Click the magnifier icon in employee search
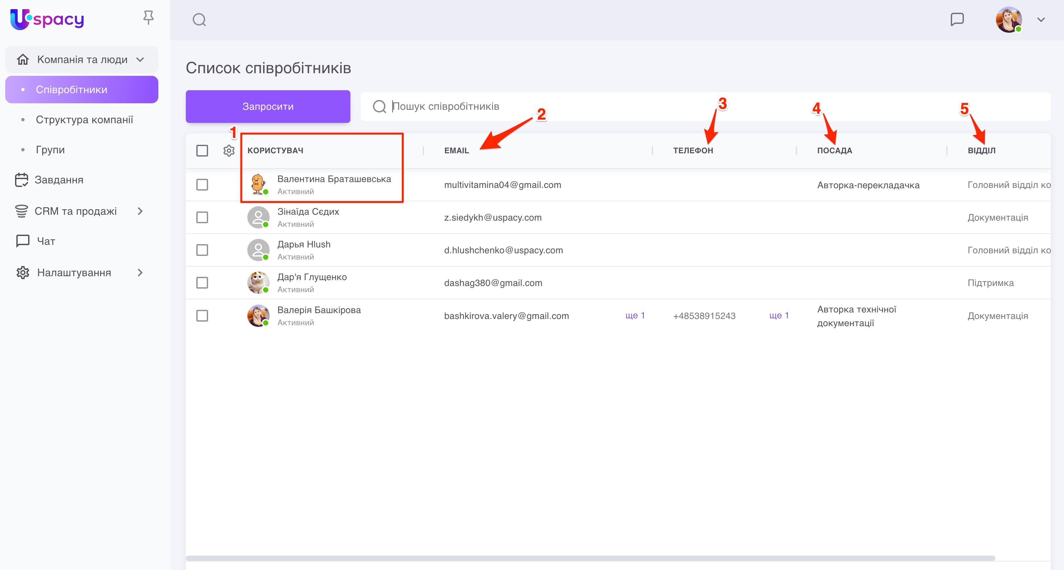Viewport: 1064px width, 570px height. pos(379,107)
